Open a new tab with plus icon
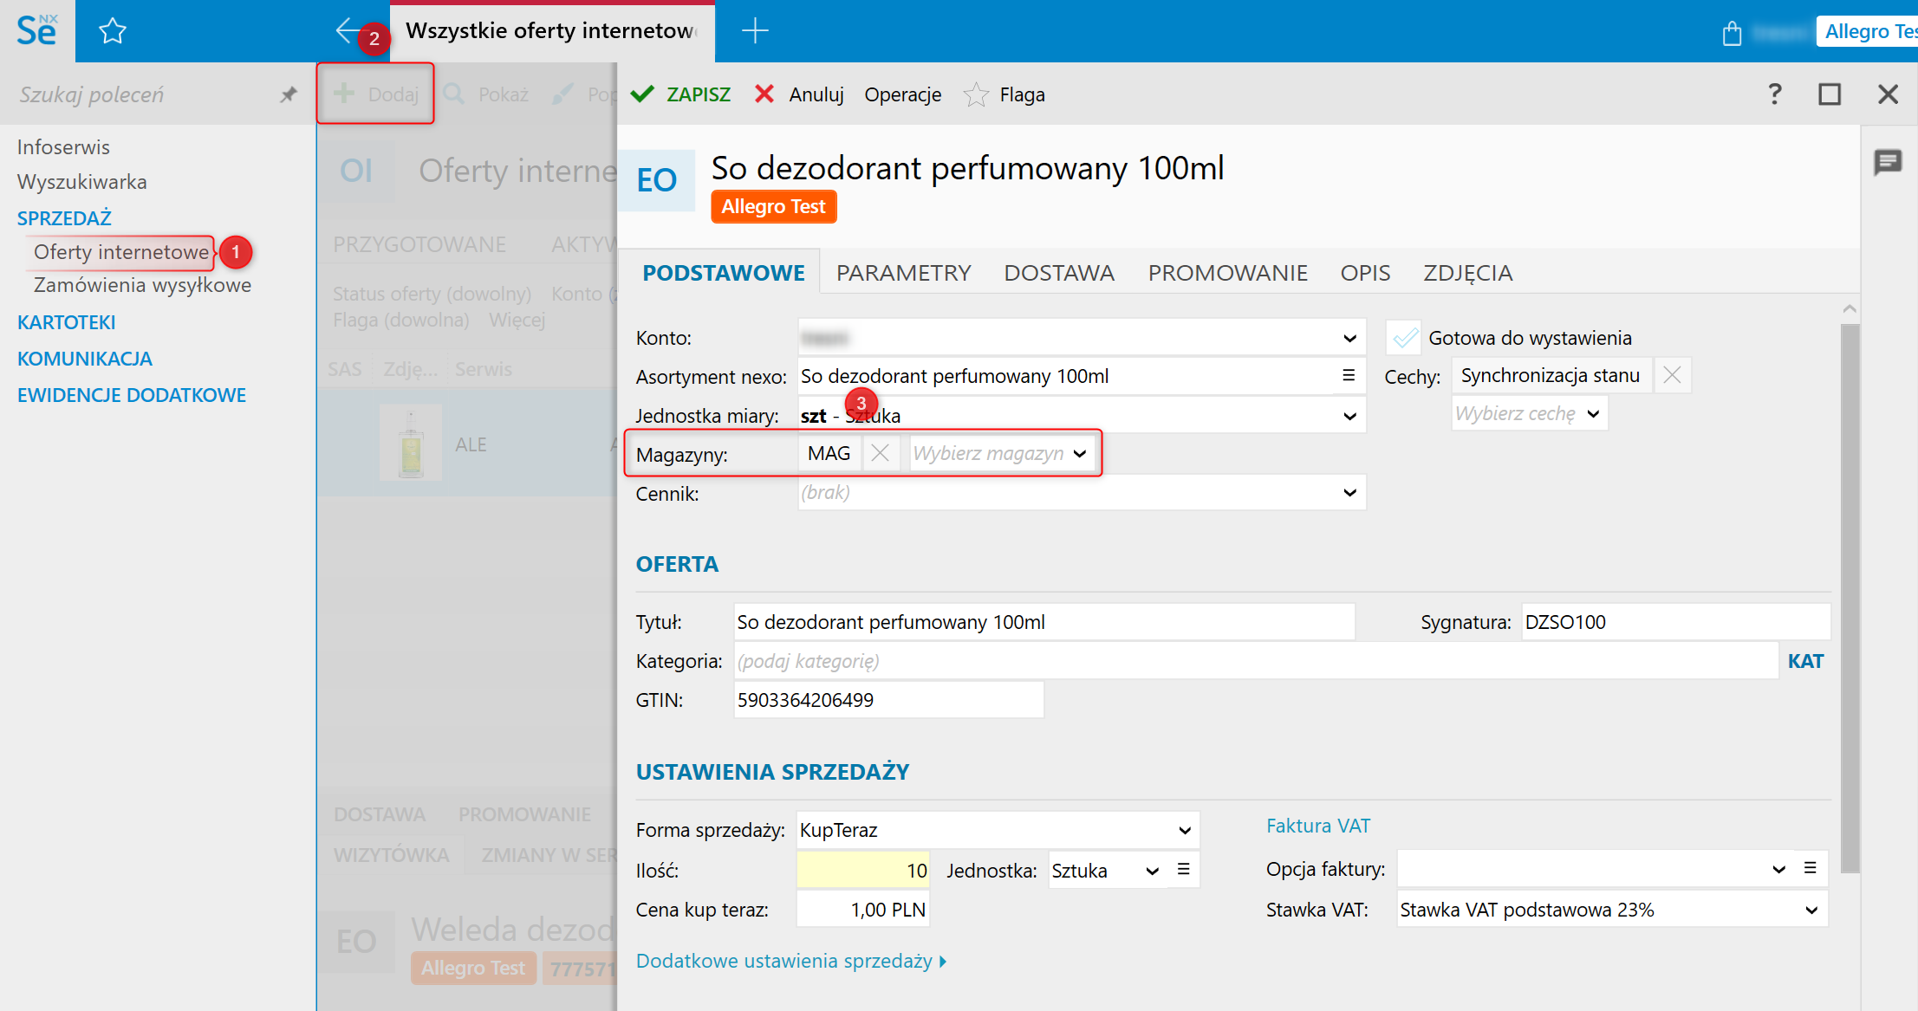 [x=755, y=31]
